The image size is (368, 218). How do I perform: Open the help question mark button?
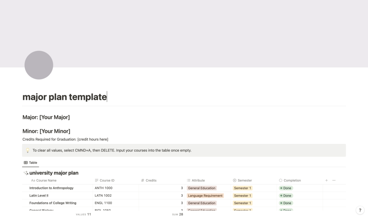[360, 210]
